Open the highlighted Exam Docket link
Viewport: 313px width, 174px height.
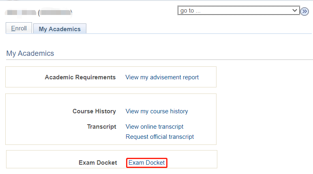pos(147,163)
